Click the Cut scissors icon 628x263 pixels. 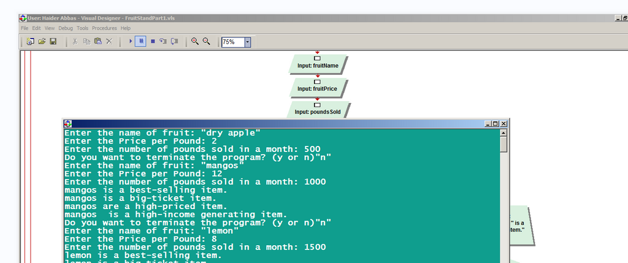point(75,42)
